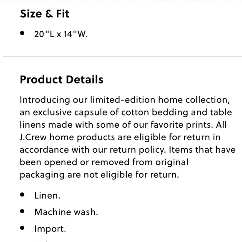Select the Linen material list item

pyautogui.click(x=47, y=196)
